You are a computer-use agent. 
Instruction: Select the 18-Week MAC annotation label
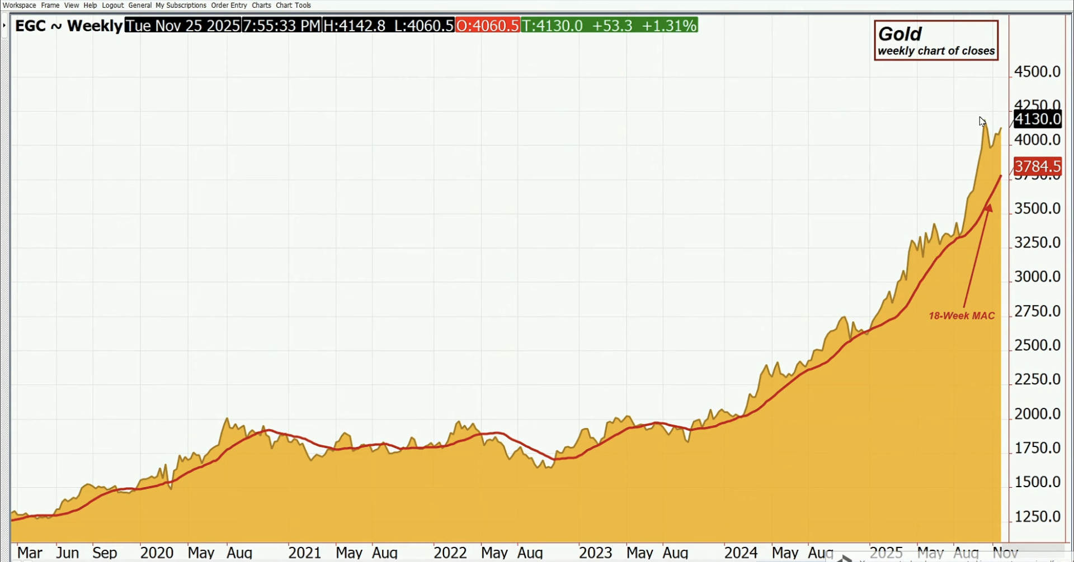pyautogui.click(x=962, y=316)
